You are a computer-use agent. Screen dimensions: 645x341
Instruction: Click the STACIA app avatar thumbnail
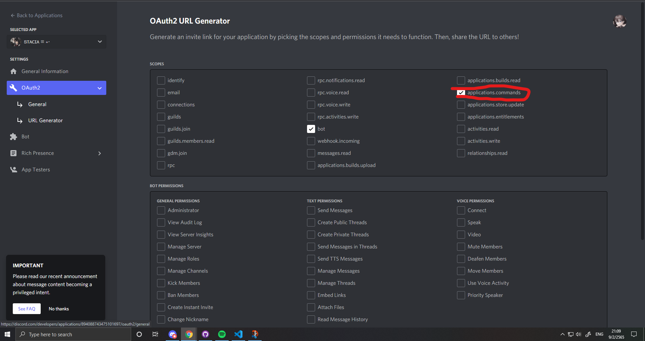(15, 42)
